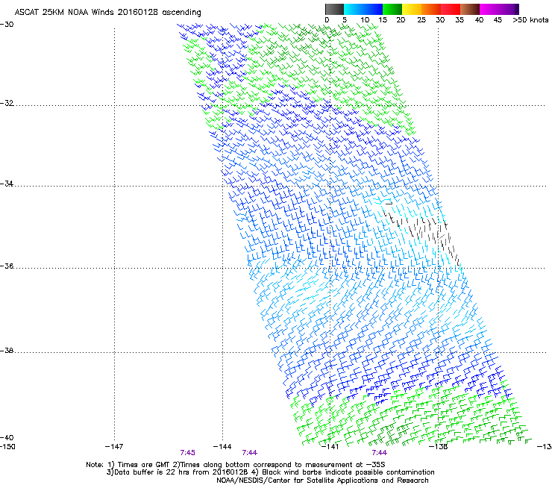
Task: Click the 'Data buffer is 22 hrs' note line
Action: coord(270,472)
